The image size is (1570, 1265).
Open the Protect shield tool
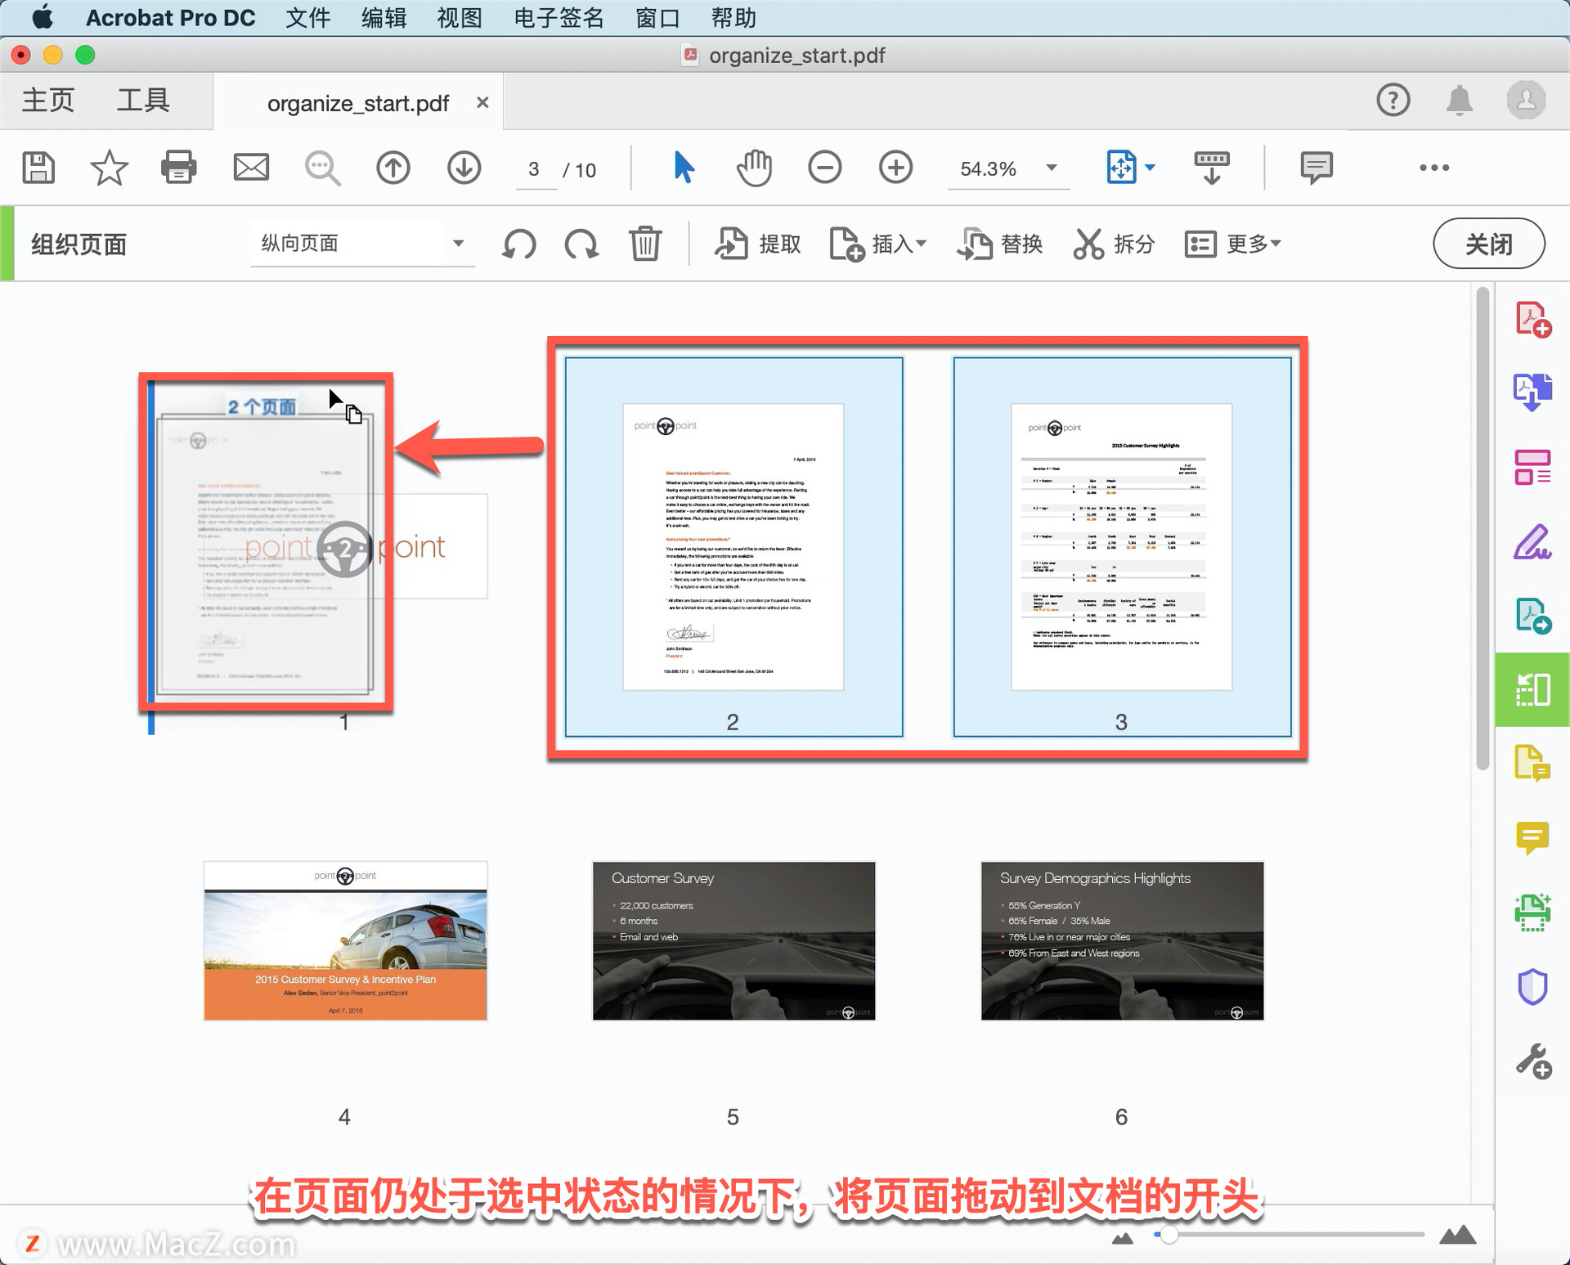(x=1532, y=987)
